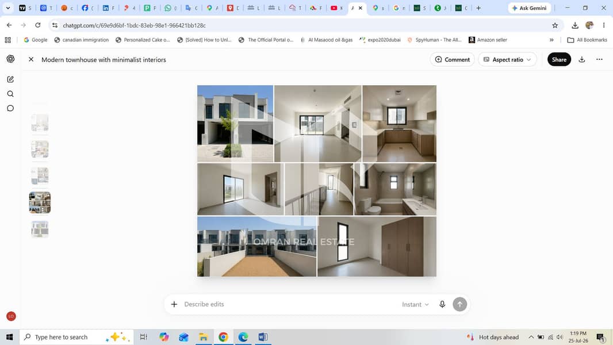Select the last image thumbnail in the left strip

(40, 229)
